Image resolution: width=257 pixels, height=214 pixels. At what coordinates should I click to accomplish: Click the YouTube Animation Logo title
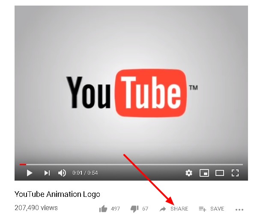pyautogui.click(x=57, y=194)
